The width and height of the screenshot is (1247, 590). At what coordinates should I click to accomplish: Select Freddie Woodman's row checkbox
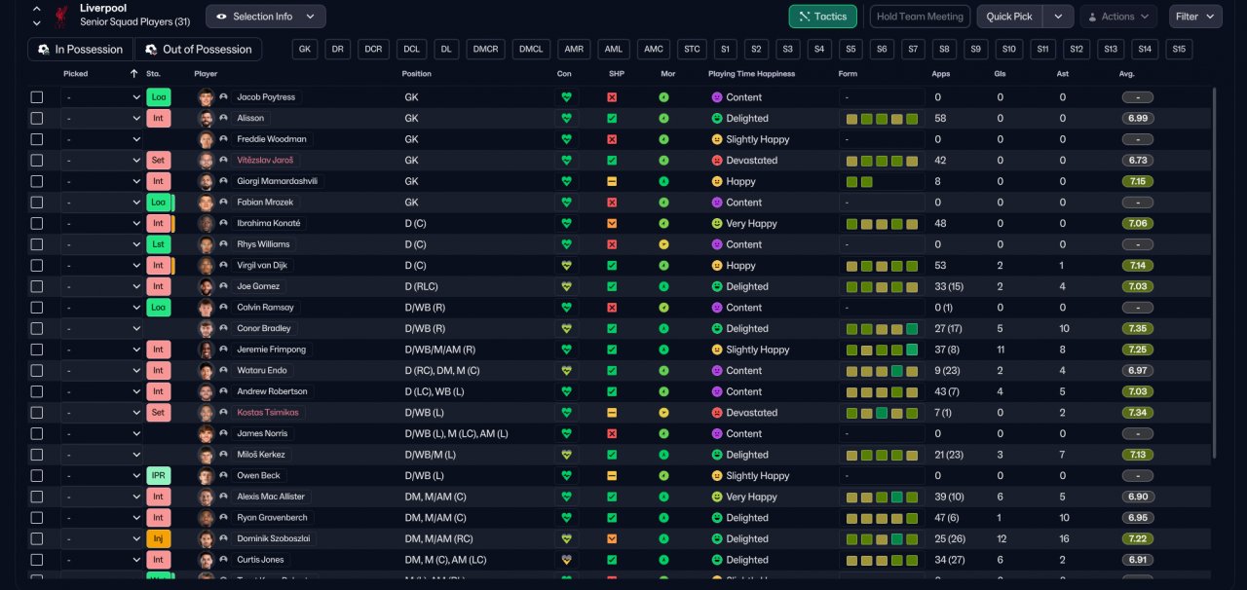37,139
